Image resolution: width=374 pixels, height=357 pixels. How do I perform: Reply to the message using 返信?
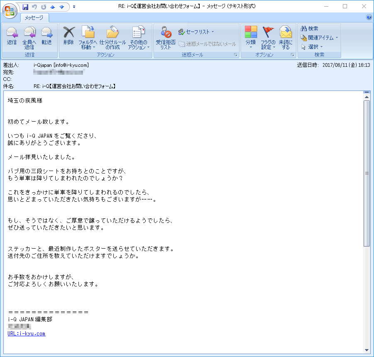(12, 36)
